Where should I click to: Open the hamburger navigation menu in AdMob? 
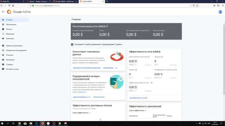[3, 12]
